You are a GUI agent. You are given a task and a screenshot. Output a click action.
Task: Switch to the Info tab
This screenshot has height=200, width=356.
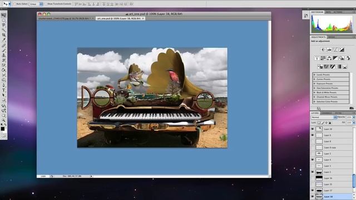[x=328, y=12]
